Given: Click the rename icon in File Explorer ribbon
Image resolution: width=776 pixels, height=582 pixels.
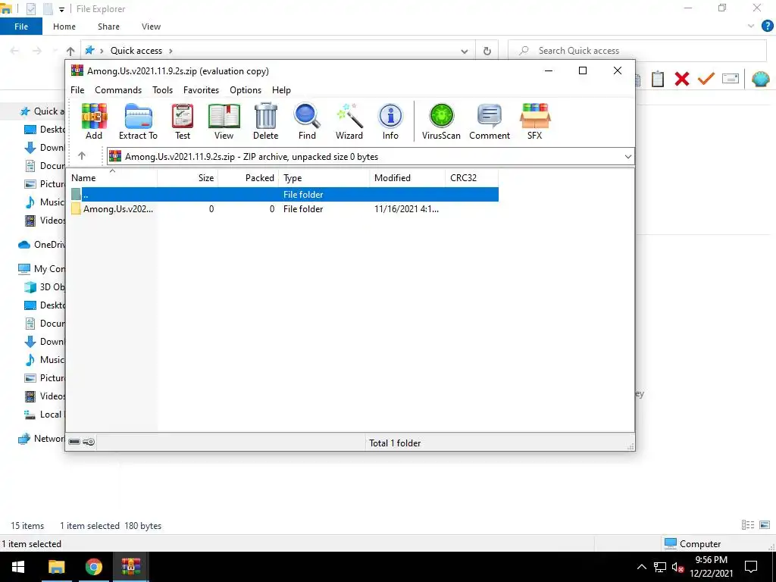Looking at the screenshot, I should tap(731, 78).
